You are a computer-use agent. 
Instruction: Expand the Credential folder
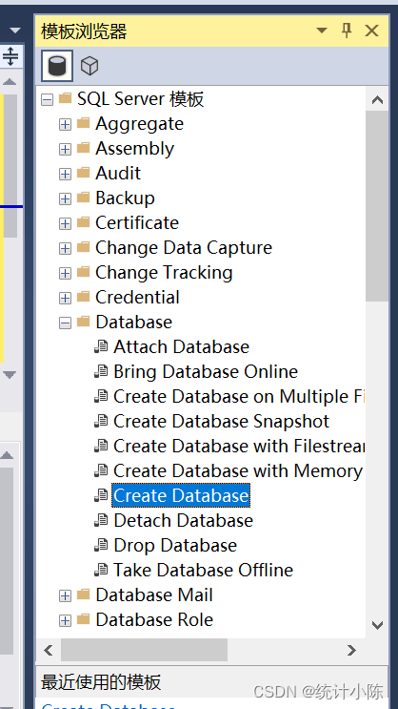pos(66,298)
